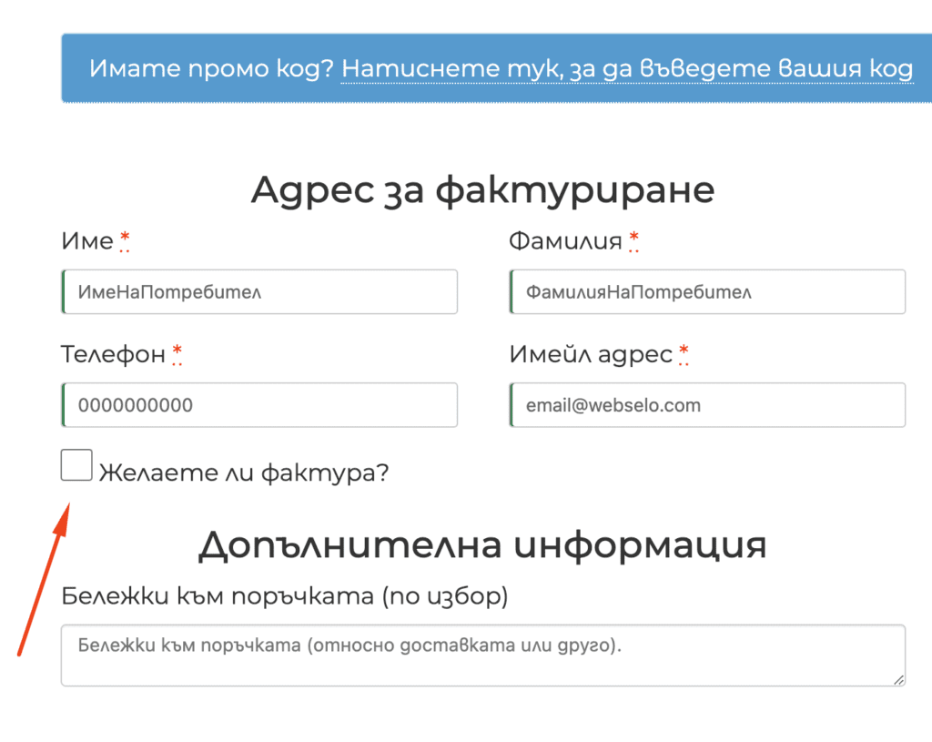Click the red asterisk beside 'Имейл адрес'

click(683, 353)
